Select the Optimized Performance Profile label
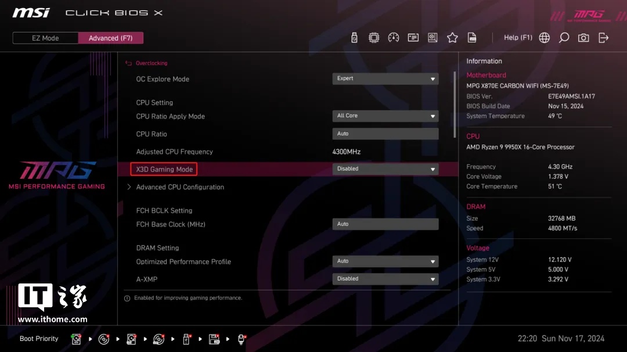Screen dimensions: 627x352 pos(183,261)
